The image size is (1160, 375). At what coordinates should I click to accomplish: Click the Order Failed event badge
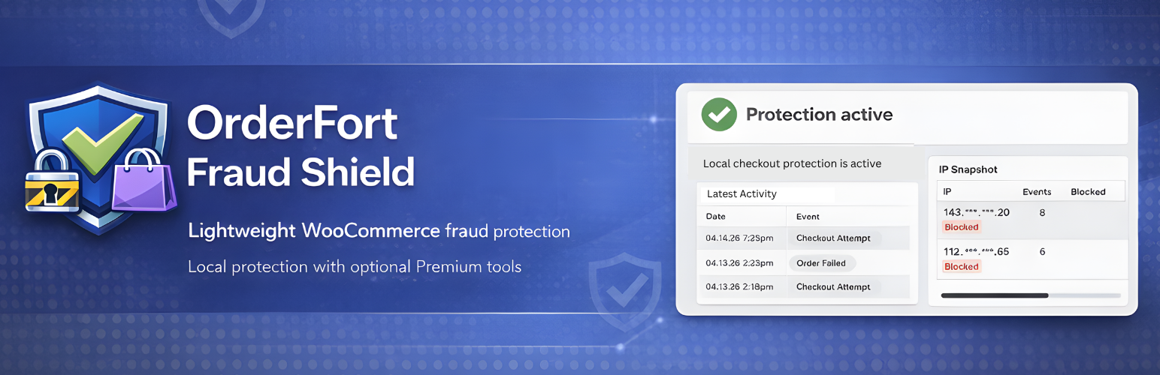[x=821, y=263]
